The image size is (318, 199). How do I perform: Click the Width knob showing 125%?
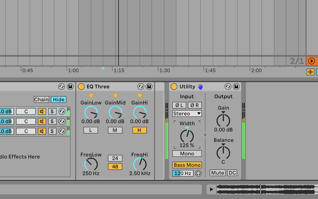(187, 136)
